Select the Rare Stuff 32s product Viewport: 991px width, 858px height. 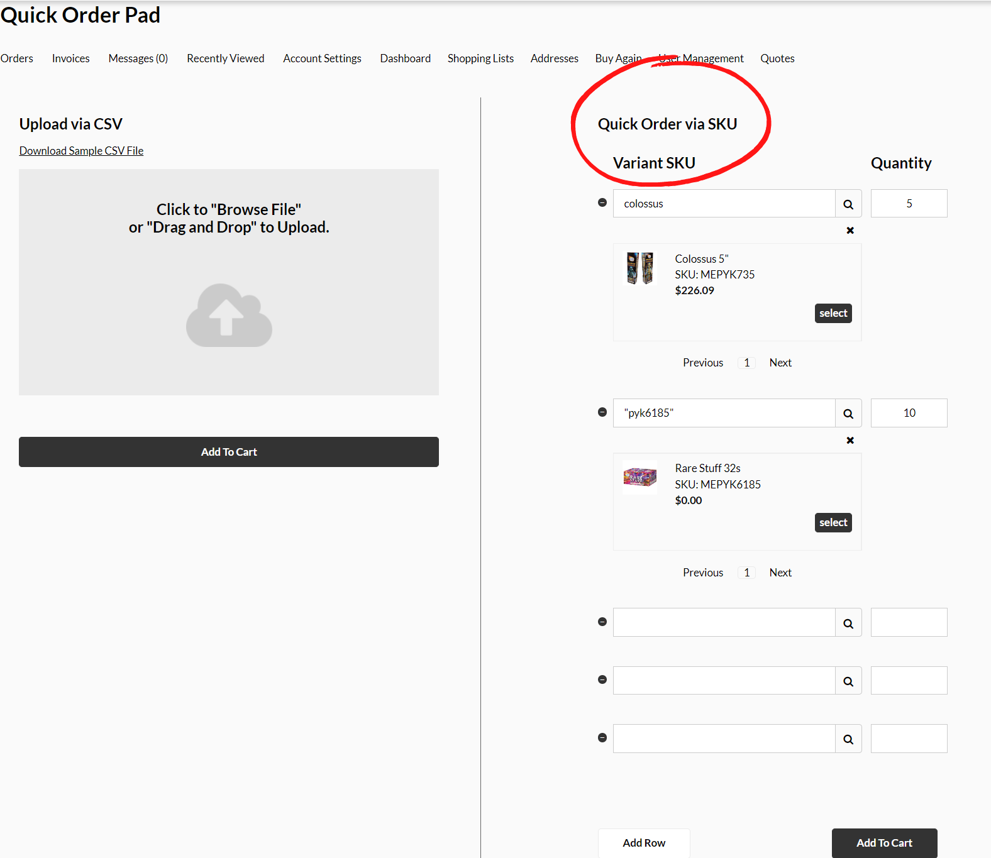(833, 522)
